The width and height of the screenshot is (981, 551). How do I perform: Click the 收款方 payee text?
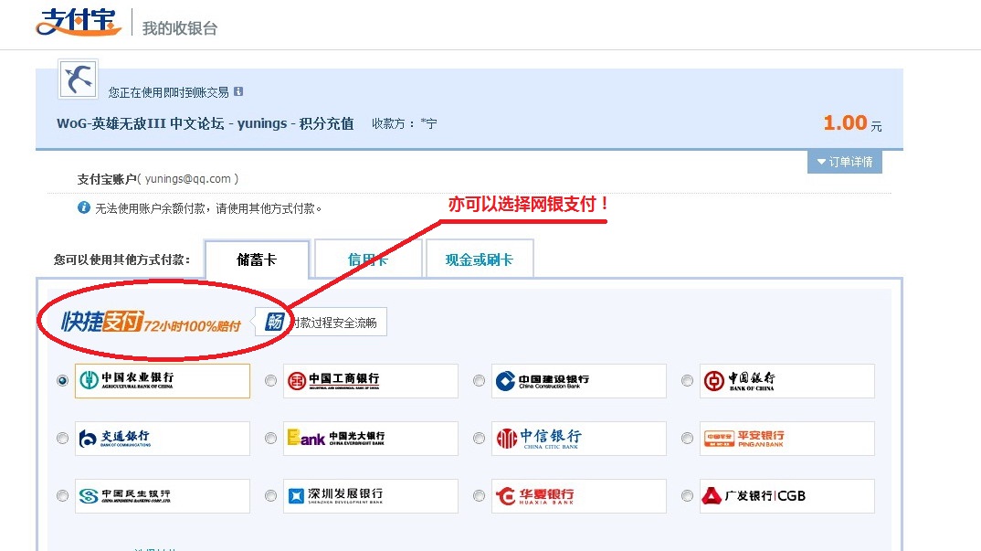pyautogui.click(x=404, y=123)
